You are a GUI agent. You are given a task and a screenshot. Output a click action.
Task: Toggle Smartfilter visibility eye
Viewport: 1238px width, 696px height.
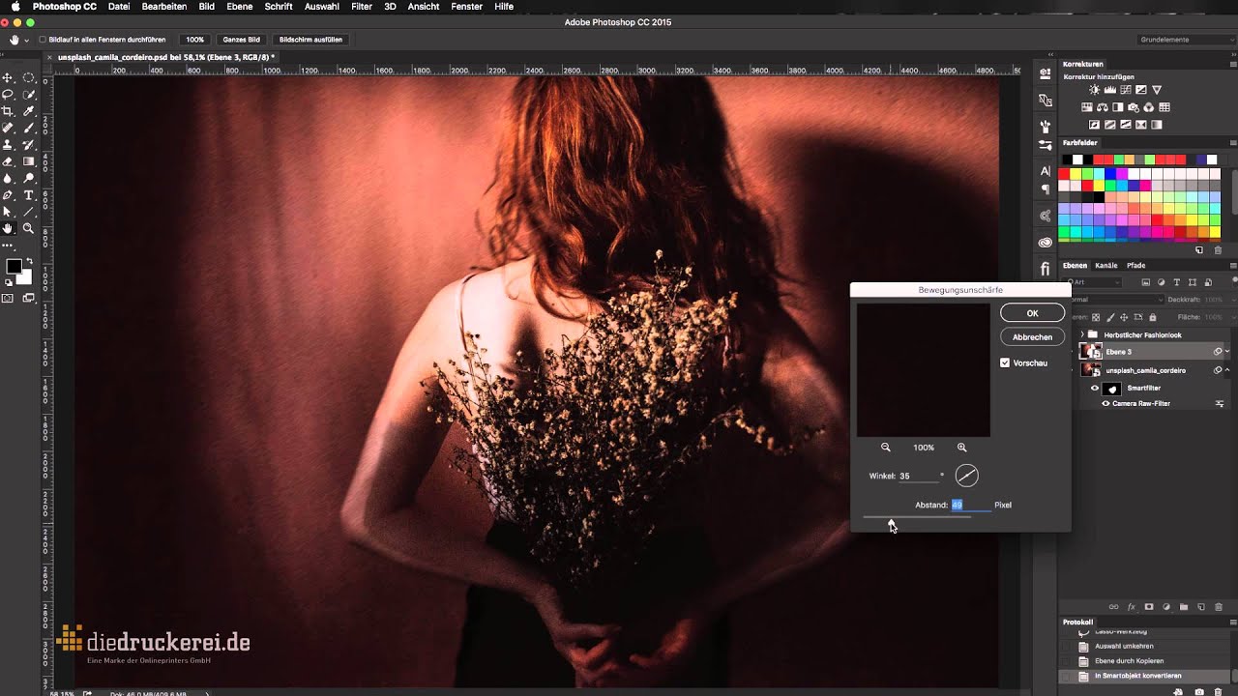point(1095,388)
